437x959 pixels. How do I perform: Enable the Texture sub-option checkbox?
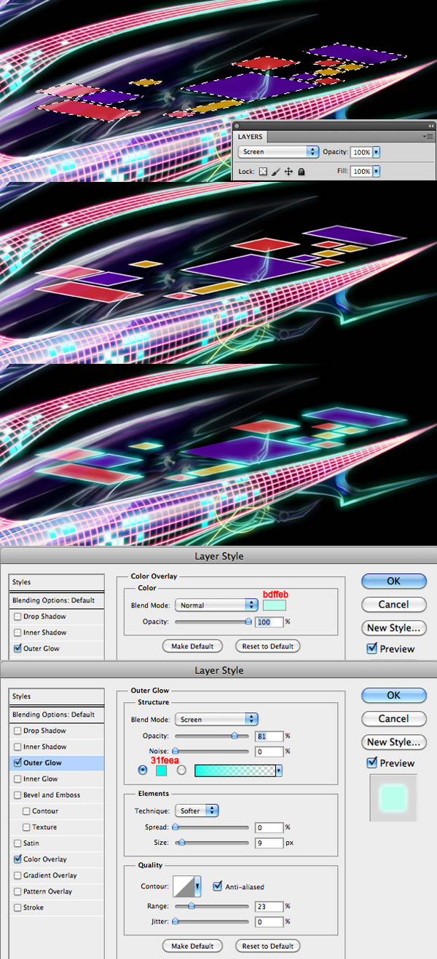[x=26, y=827]
